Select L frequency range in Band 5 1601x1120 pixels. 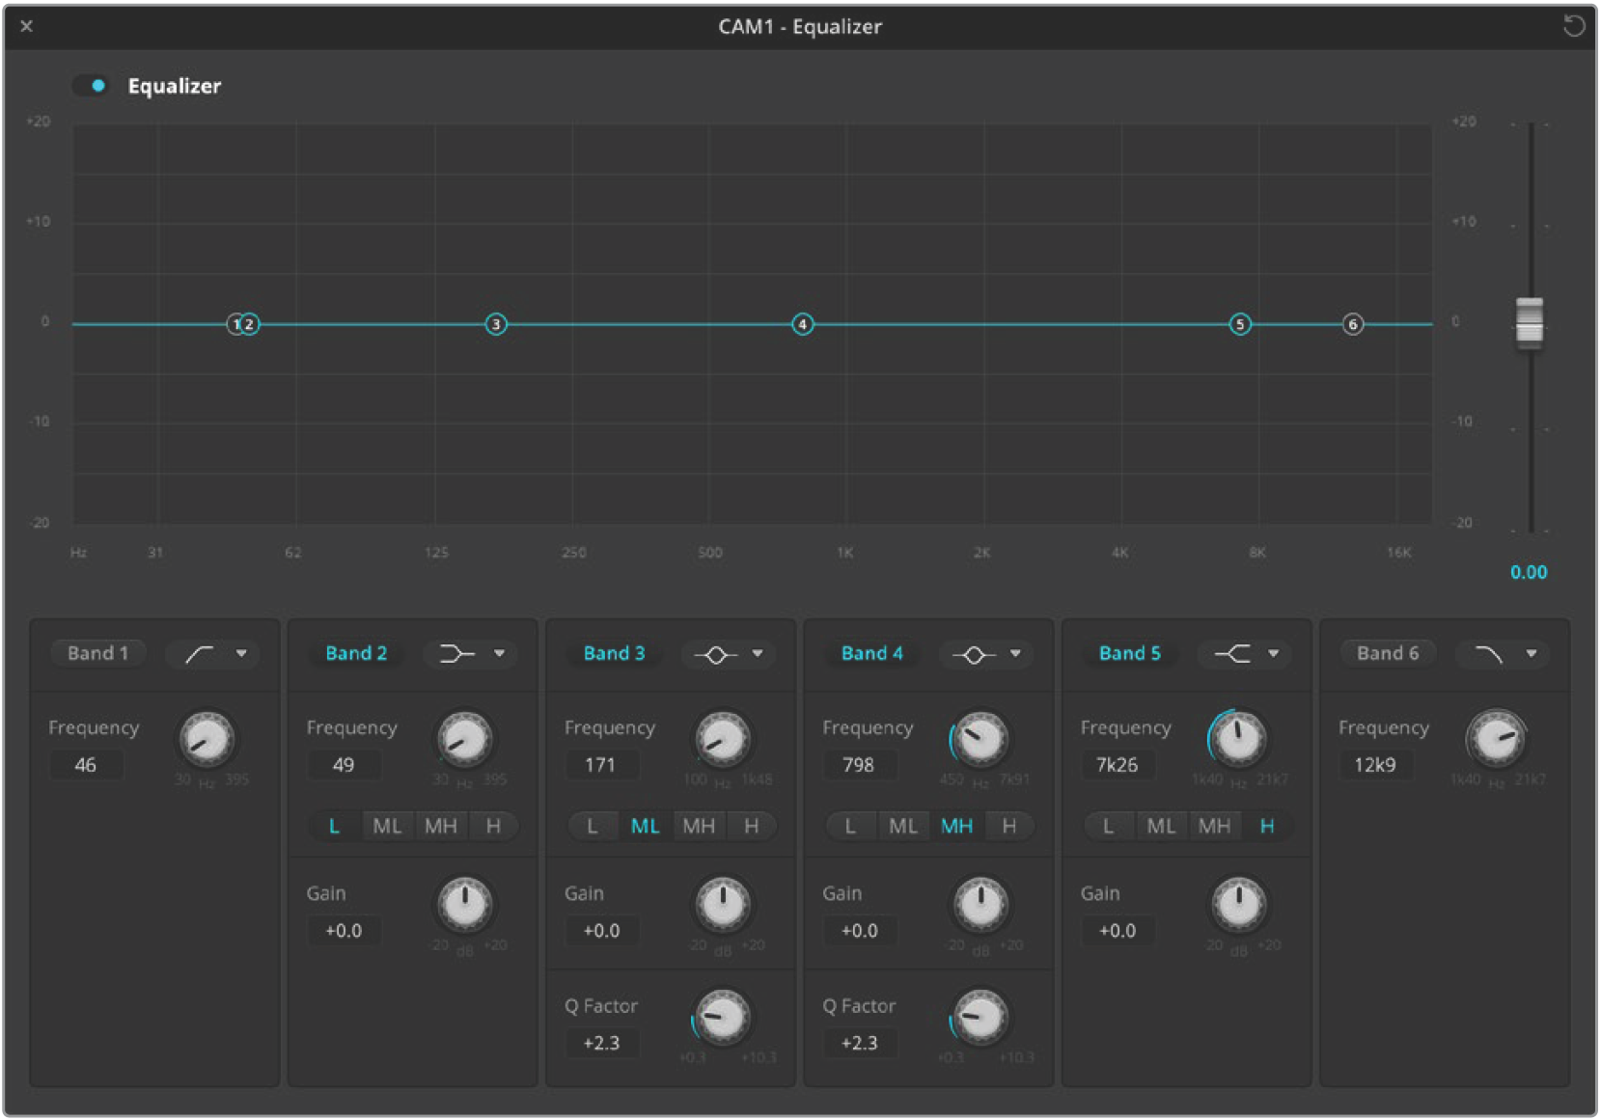tap(1108, 826)
